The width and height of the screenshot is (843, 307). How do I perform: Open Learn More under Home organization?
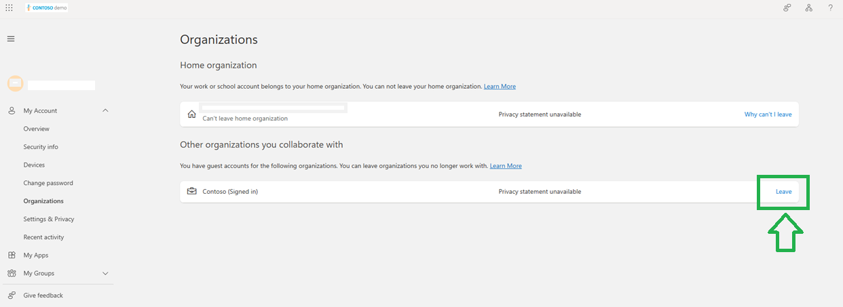point(500,87)
